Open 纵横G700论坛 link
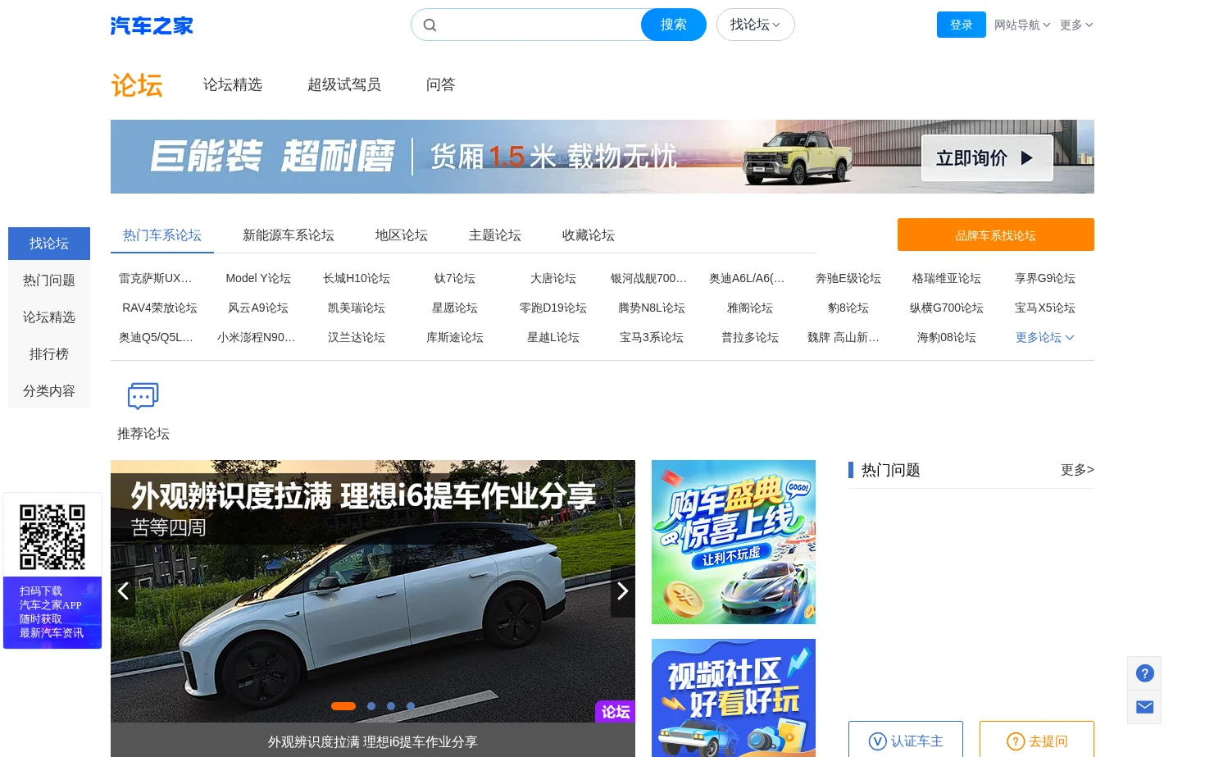This screenshot has height=757, width=1205. [x=947, y=308]
